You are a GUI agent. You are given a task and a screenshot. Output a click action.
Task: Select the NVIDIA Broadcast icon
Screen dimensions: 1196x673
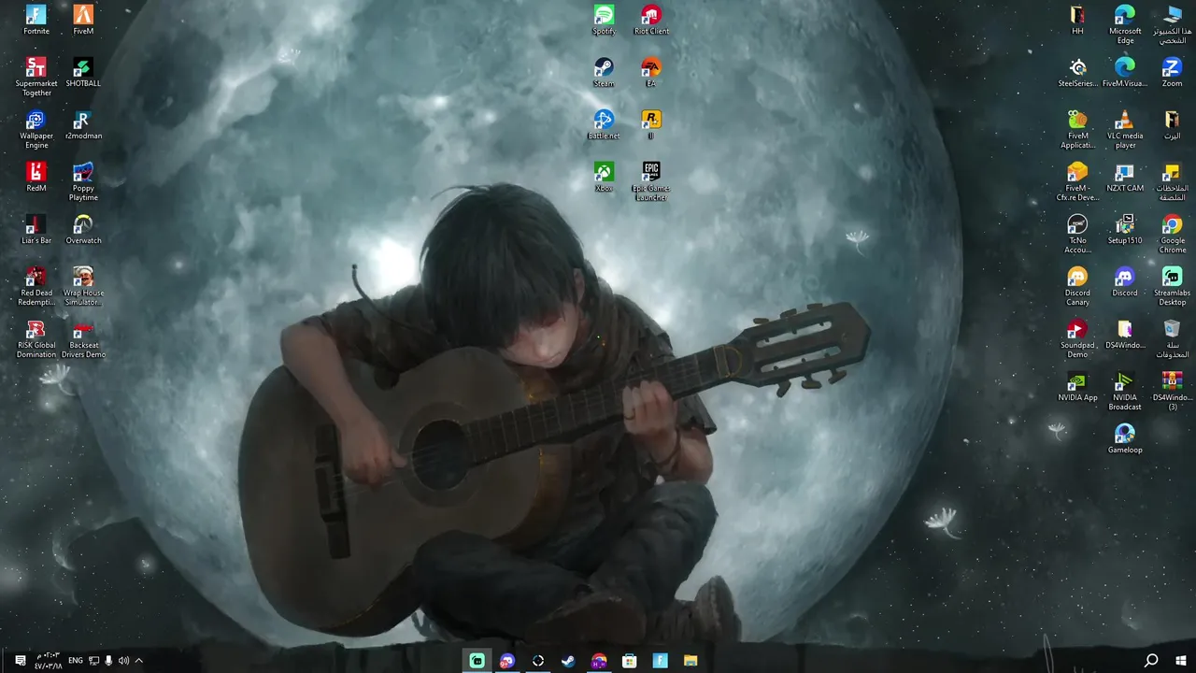click(1125, 391)
